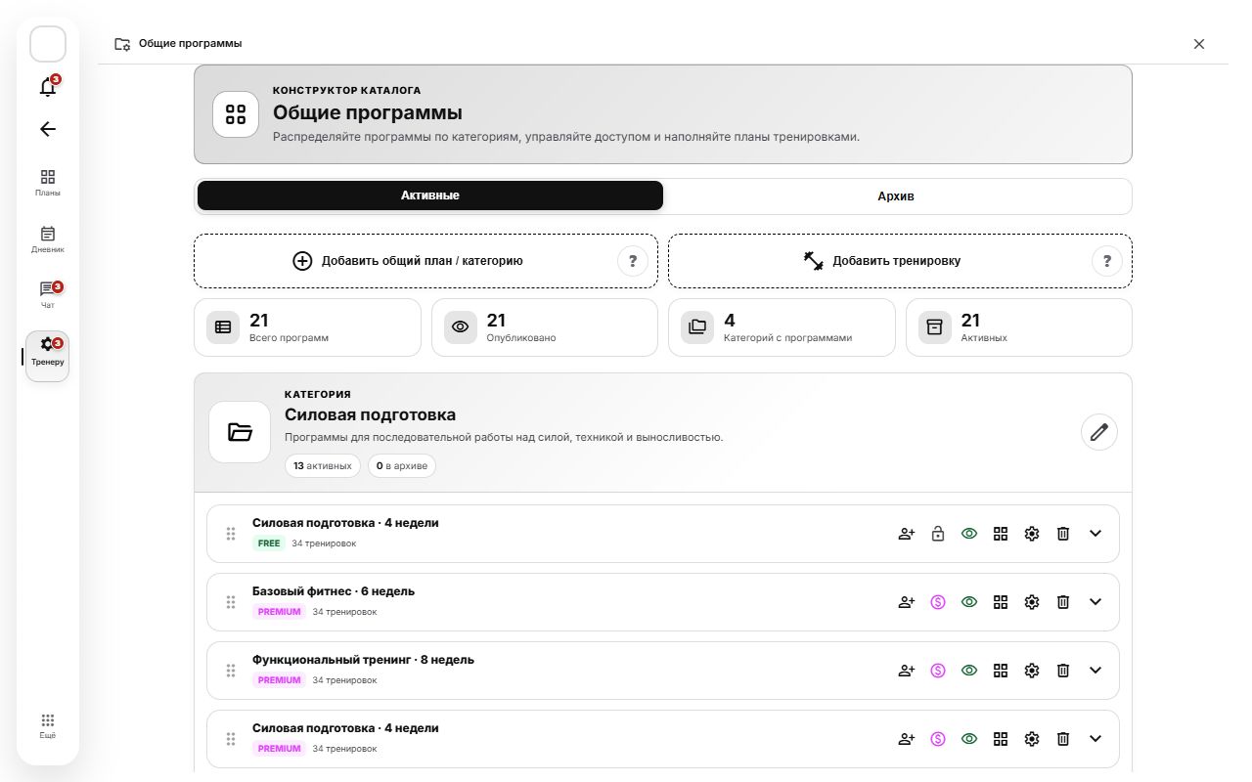Expand Базовый фитнес program row
The image size is (1252, 782).
[1095, 602]
